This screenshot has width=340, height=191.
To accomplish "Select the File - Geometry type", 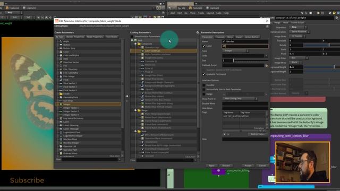I will (71, 73).
